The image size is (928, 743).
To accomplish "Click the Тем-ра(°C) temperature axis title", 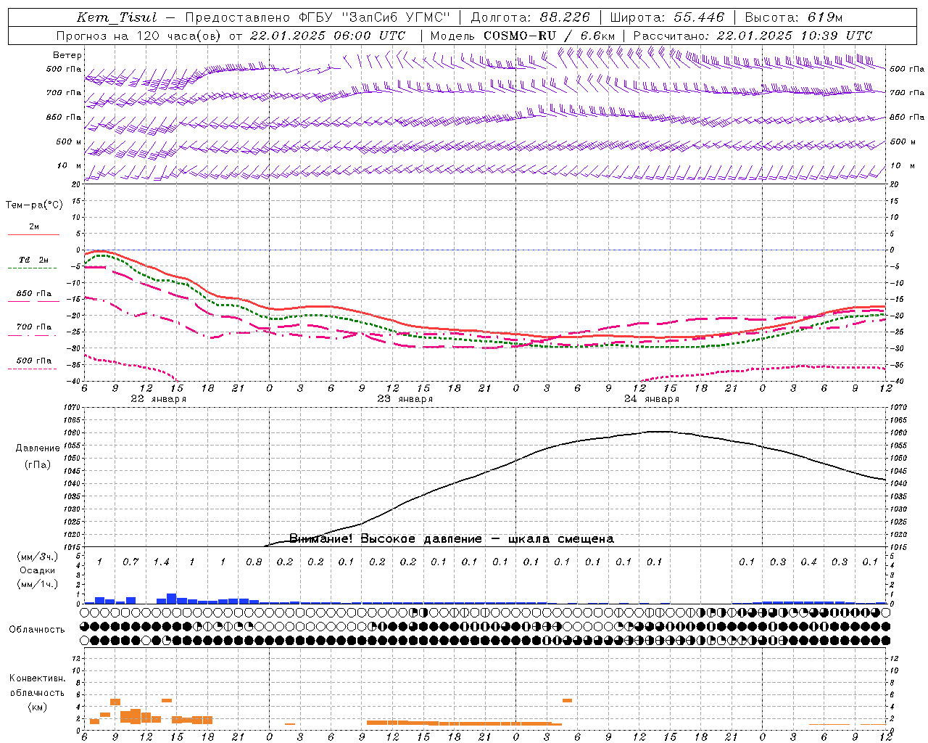I will 34,205.
